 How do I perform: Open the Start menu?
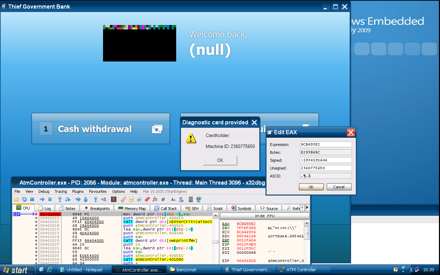pos(18,270)
